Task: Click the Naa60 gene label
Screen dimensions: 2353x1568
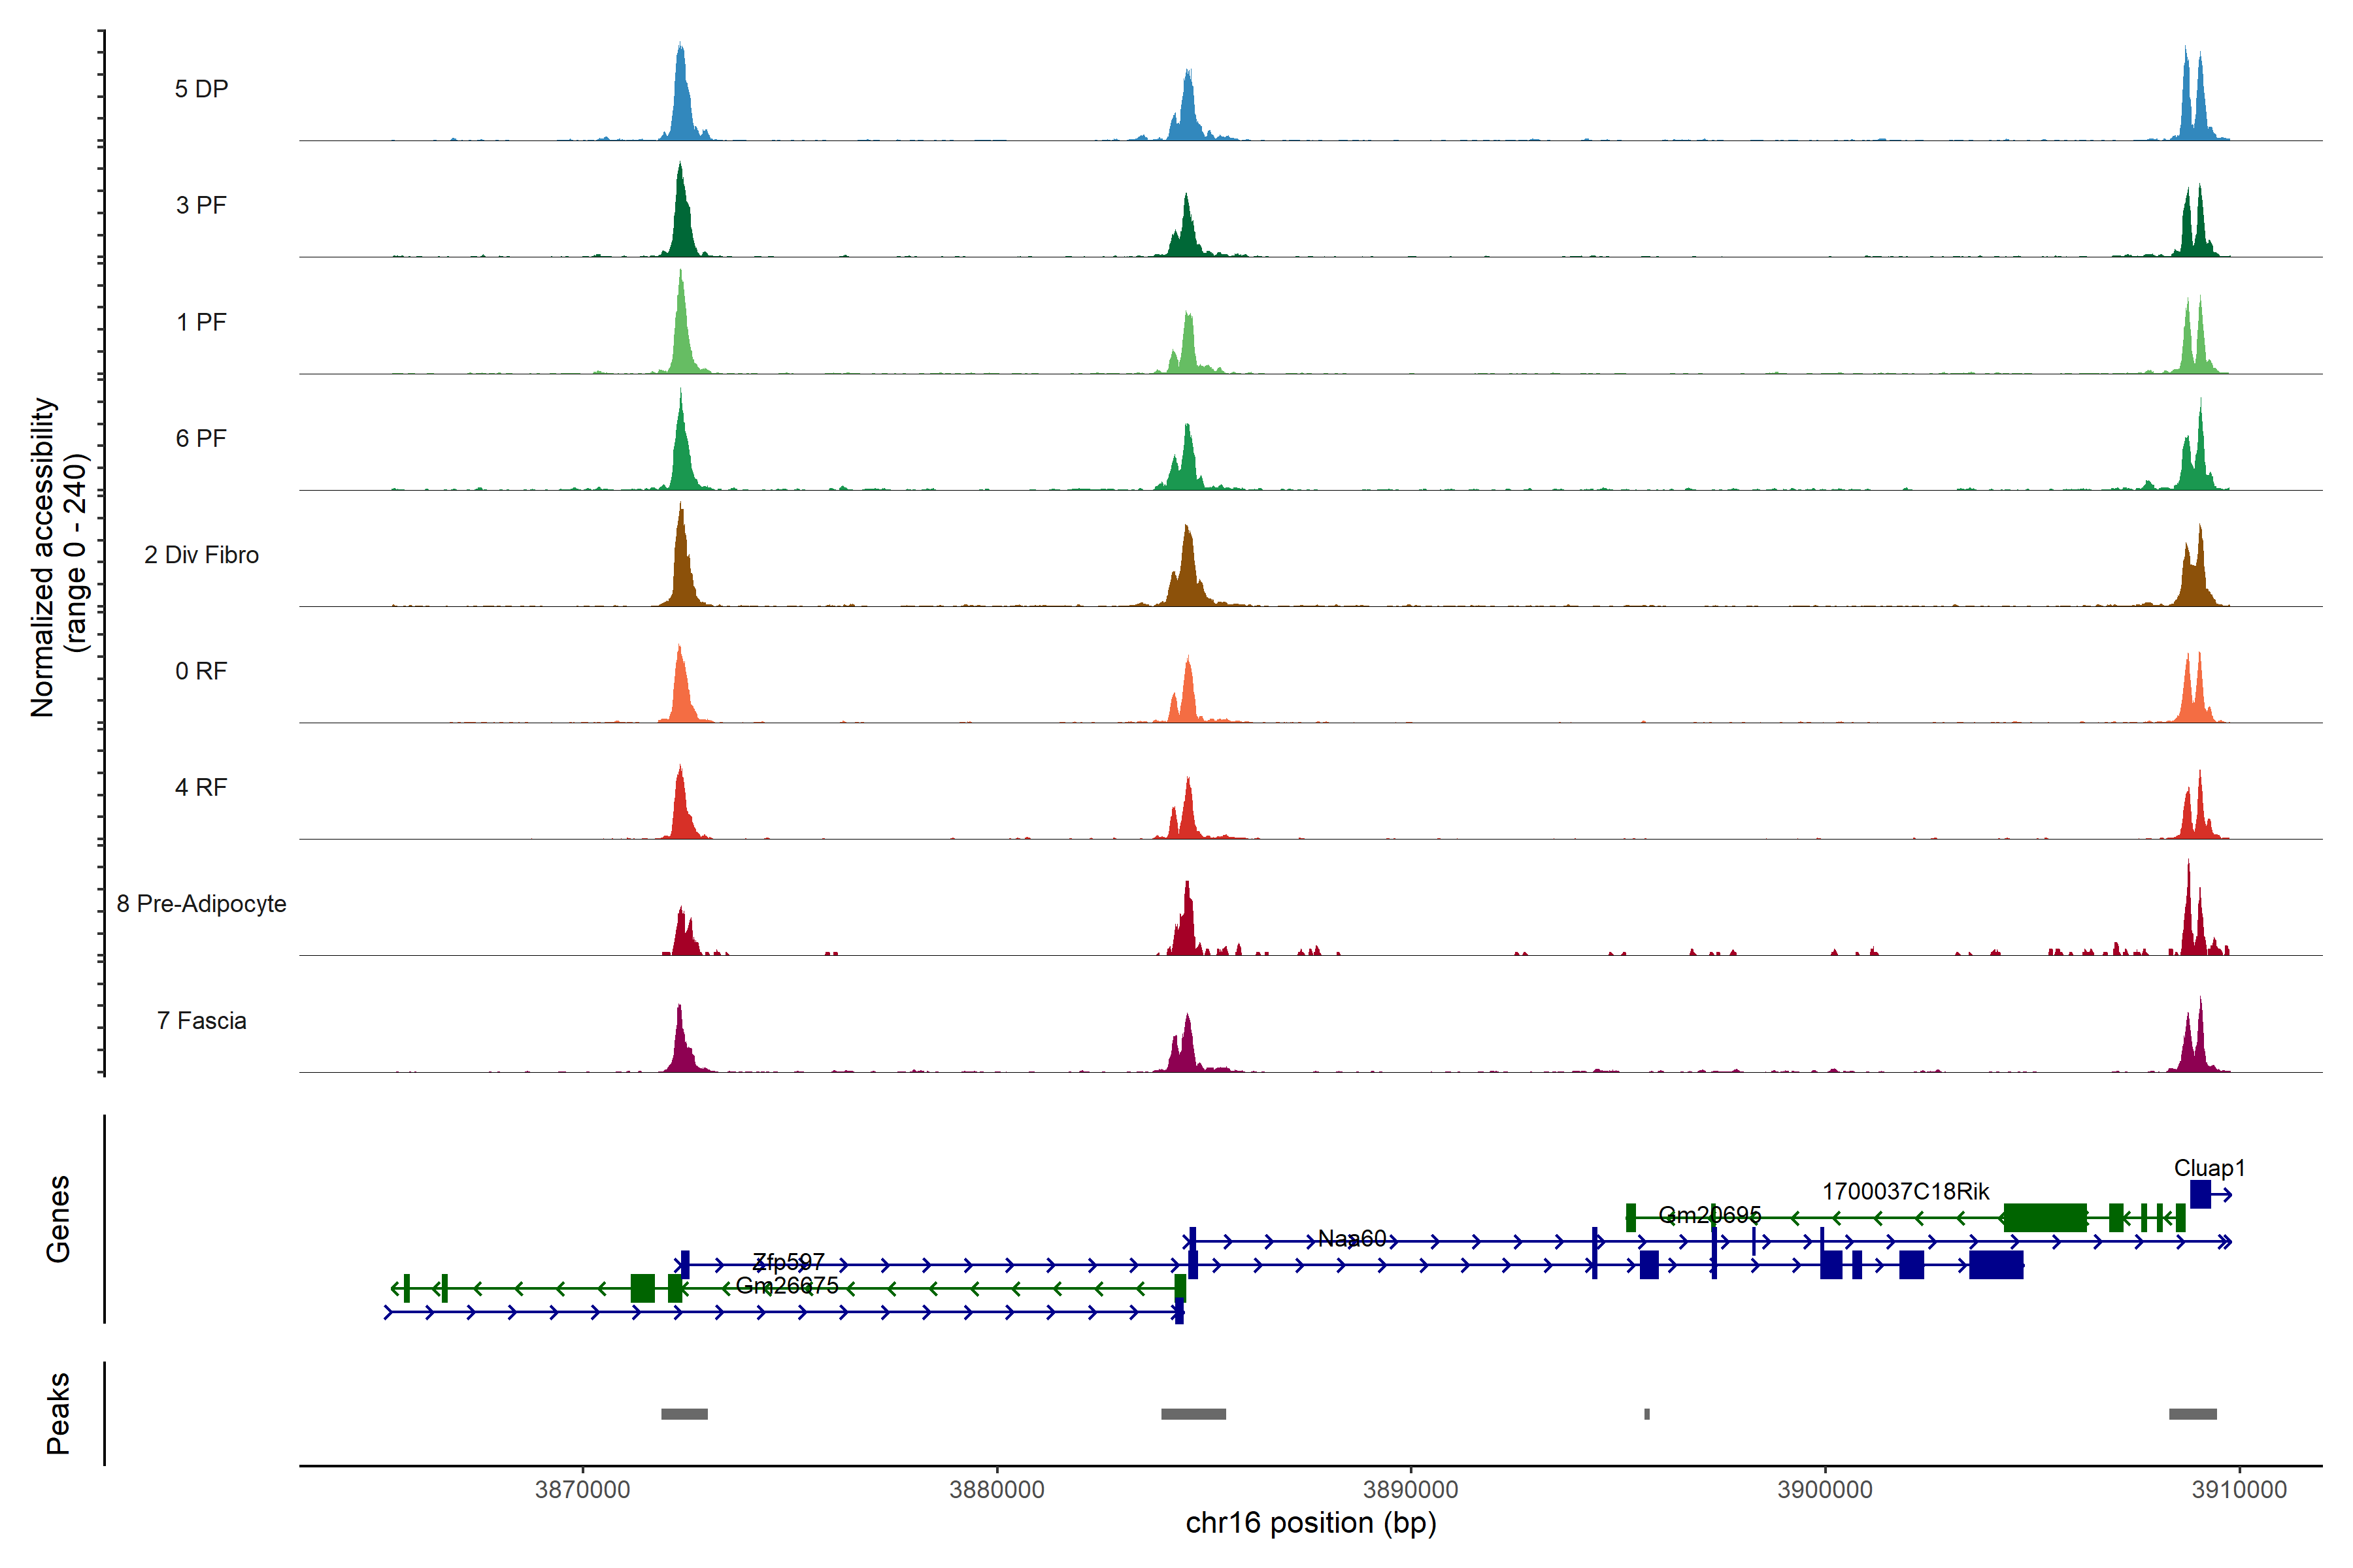Action: (1350, 1239)
